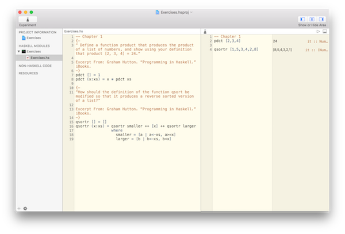345x234 pixels.
Task: Click the RESOURCES section header
Action: pos(28,73)
